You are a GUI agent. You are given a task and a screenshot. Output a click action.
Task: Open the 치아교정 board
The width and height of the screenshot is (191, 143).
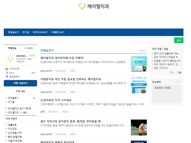(12, 129)
